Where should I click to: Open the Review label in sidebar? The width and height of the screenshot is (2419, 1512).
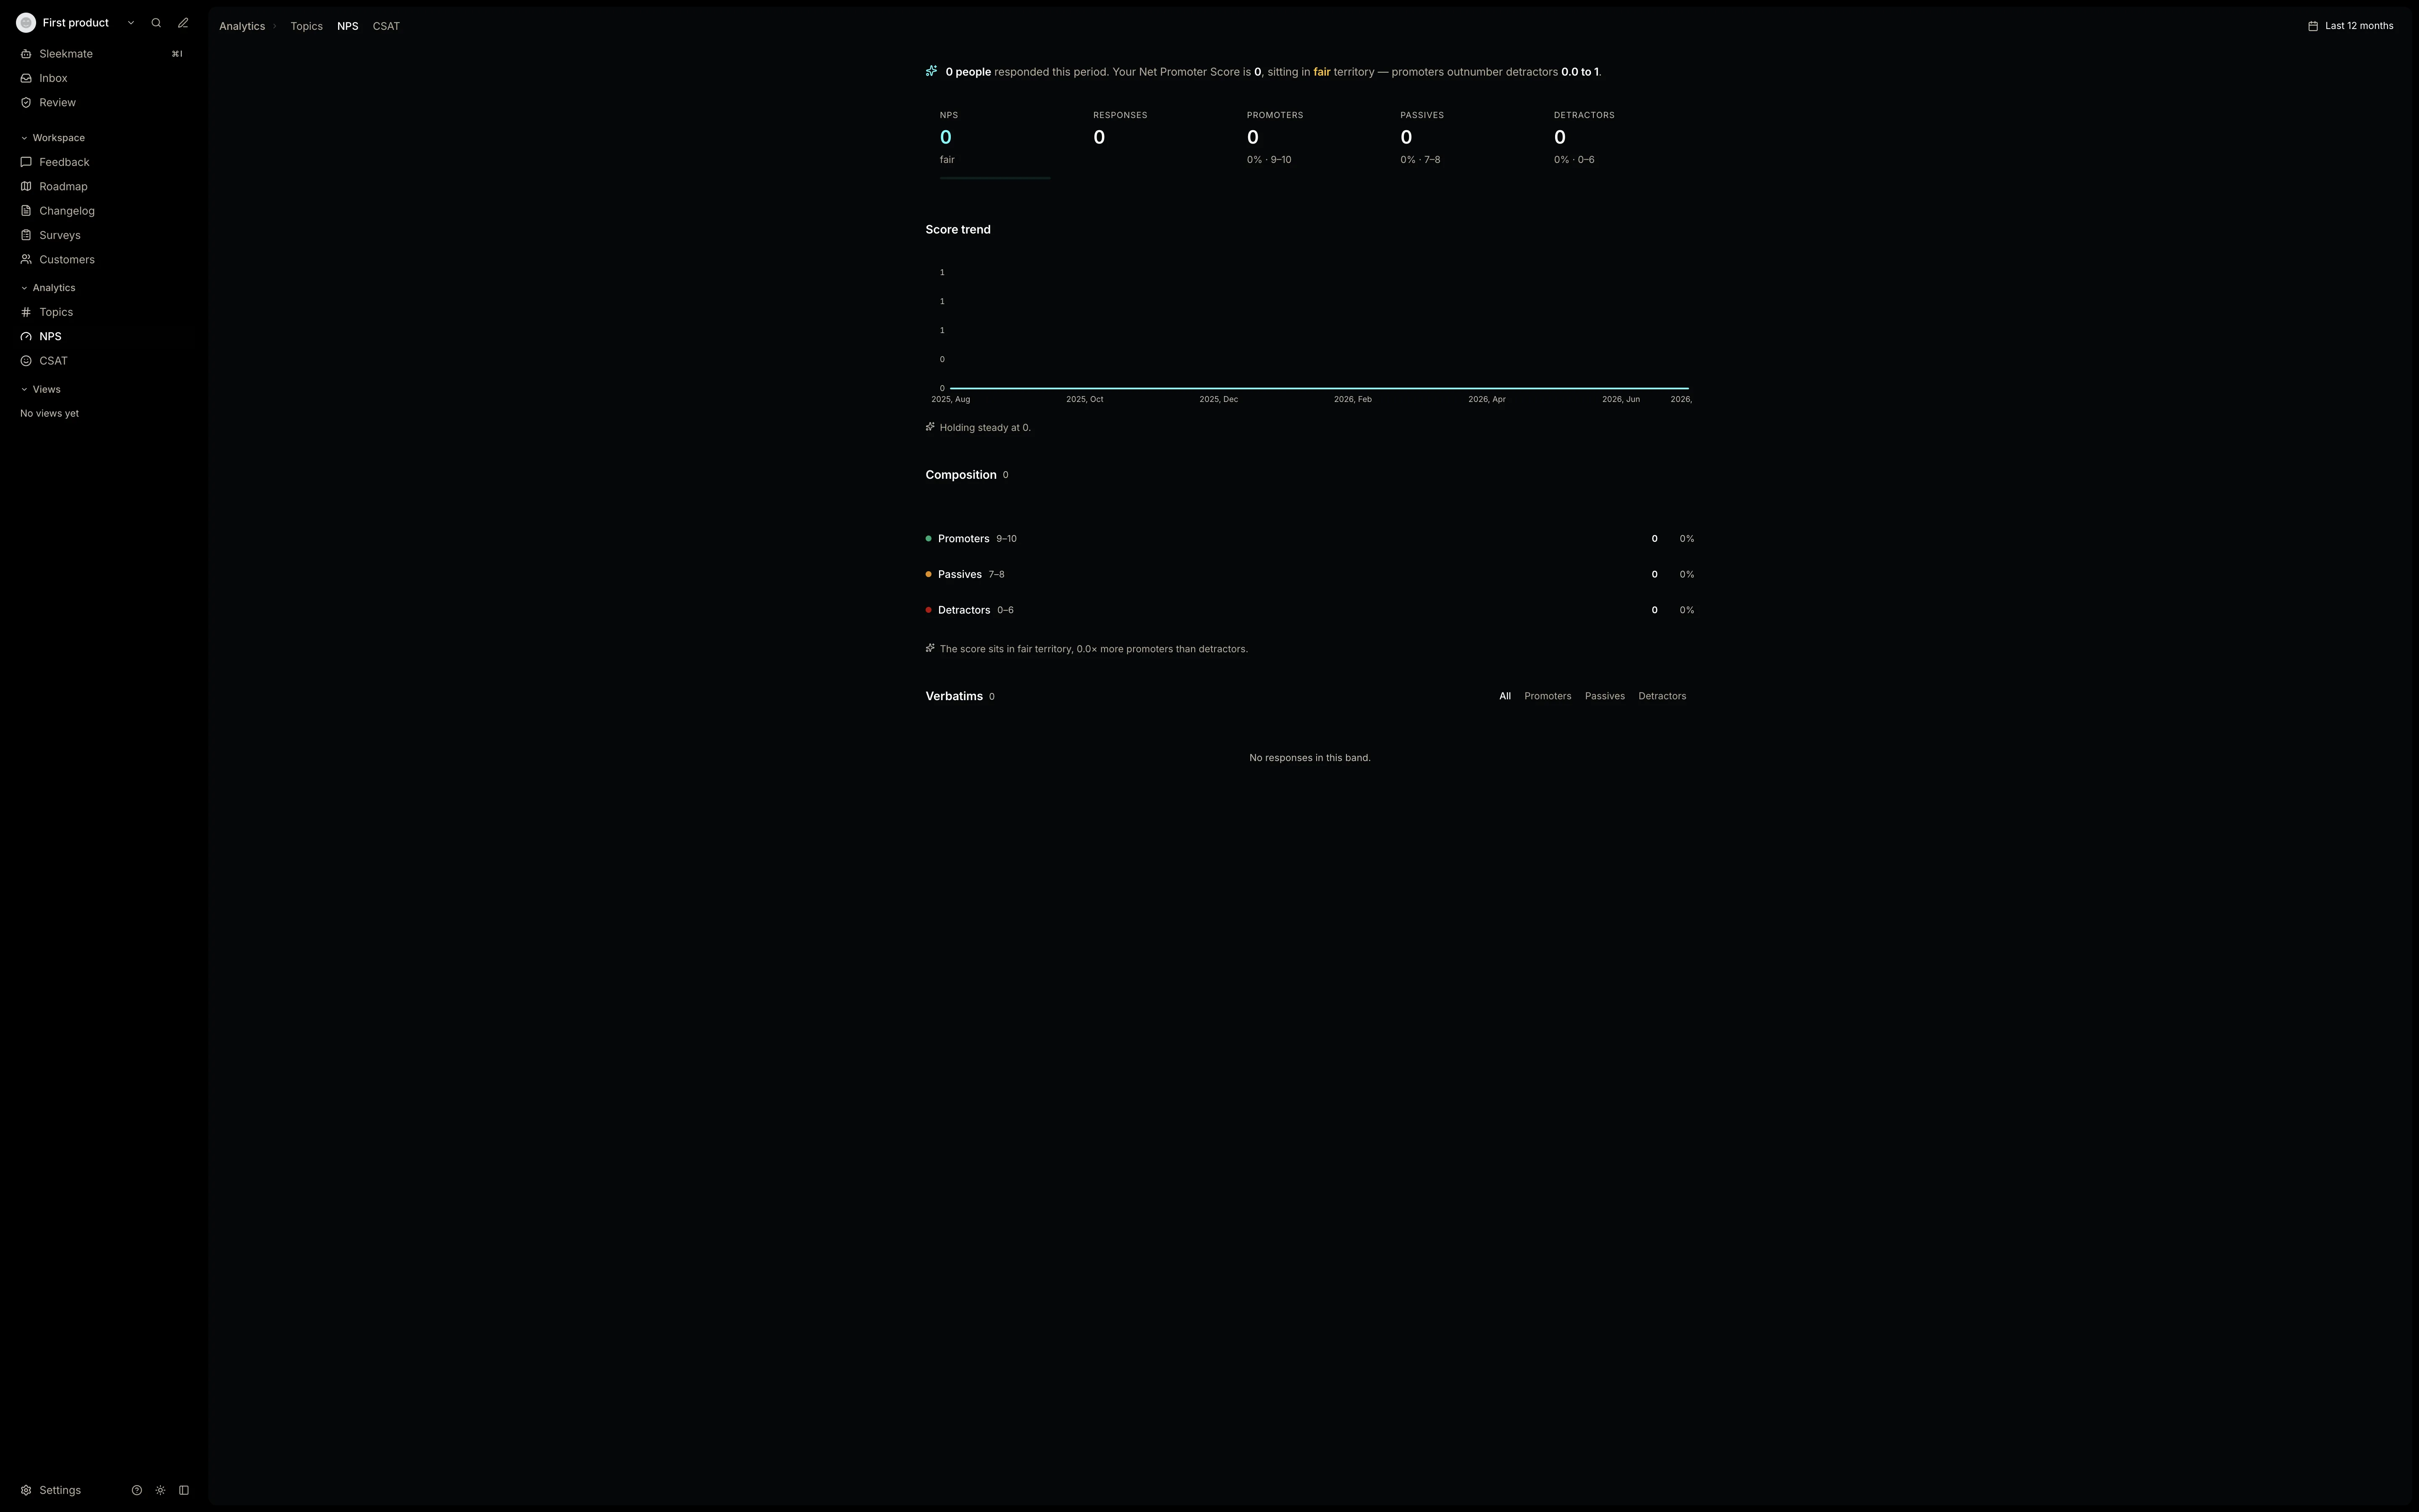[x=57, y=103]
